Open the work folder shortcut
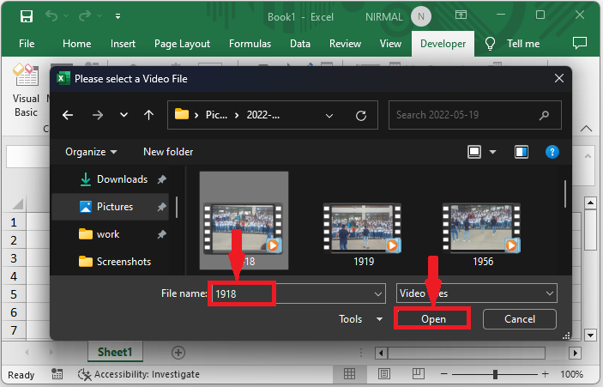Viewport: 603px width, 387px height. click(99, 234)
